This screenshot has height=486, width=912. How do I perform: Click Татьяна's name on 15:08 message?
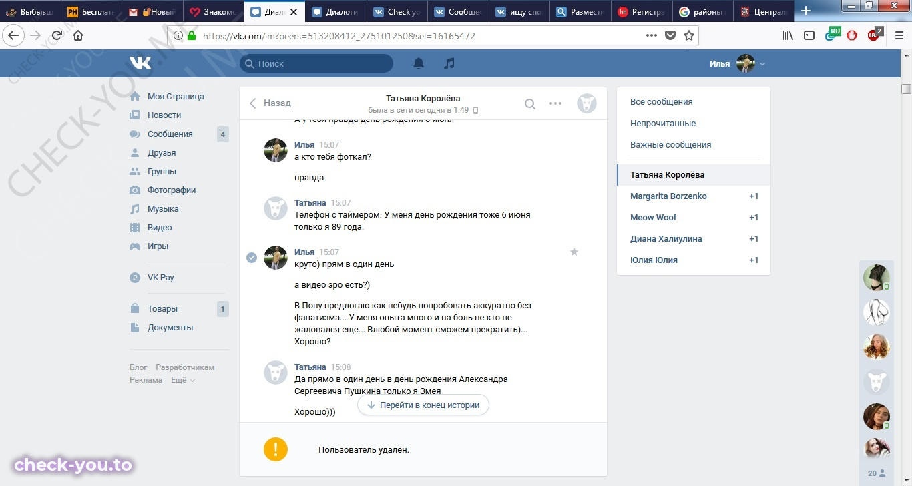[x=310, y=367]
